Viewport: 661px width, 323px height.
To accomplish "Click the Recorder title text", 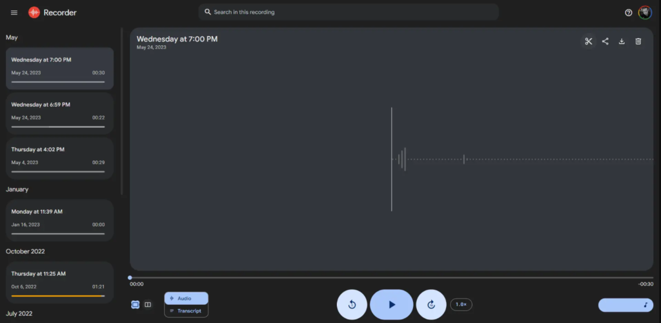I will 60,13.
